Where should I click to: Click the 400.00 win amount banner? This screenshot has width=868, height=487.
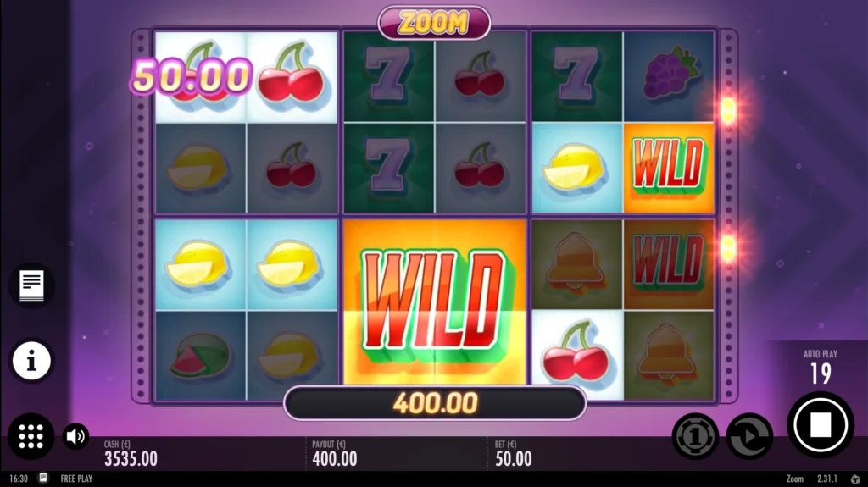pos(435,403)
